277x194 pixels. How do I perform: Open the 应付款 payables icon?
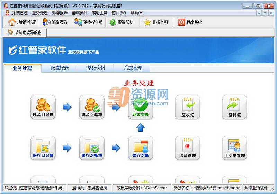coord(234,107)
